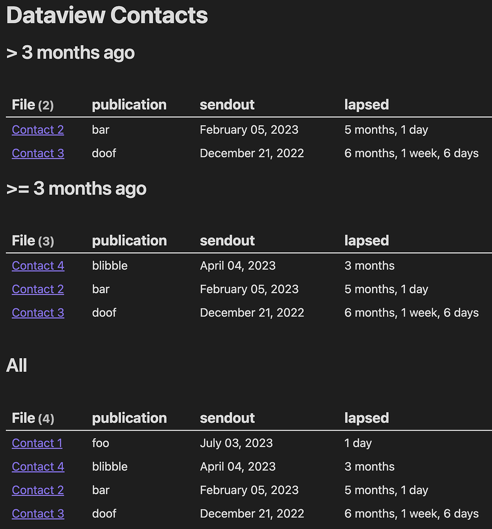
Task: Open Contact 2 from the '> 3 months ago' table
Action: coord(38,130)
